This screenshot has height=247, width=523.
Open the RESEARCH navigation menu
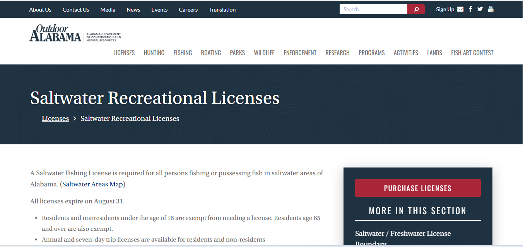click(x=338, y=53)
